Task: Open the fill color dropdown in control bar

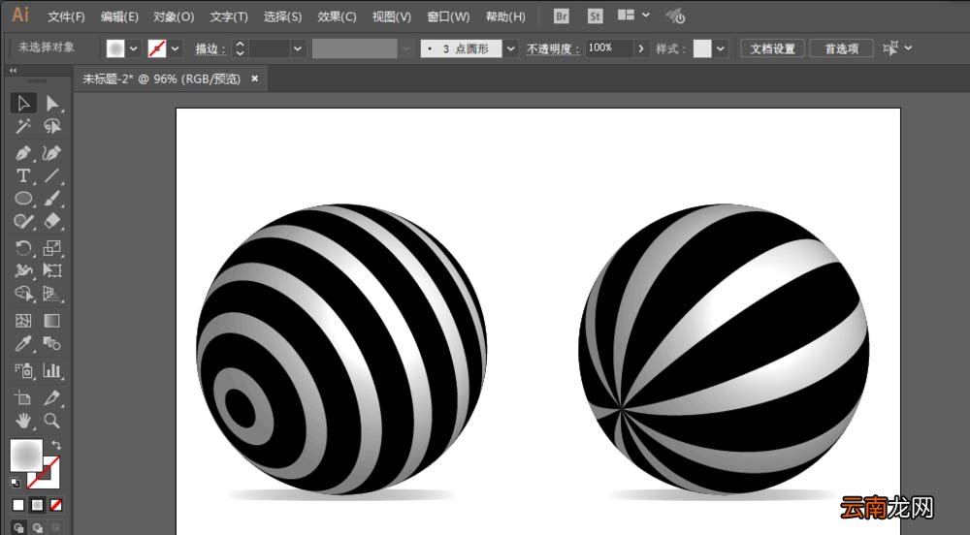Action: (134, 48)
